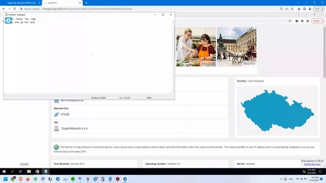Viewport: 326px width, 183px height.
Task: Open Task View on the remote taskbar
Action: point(20,172)
